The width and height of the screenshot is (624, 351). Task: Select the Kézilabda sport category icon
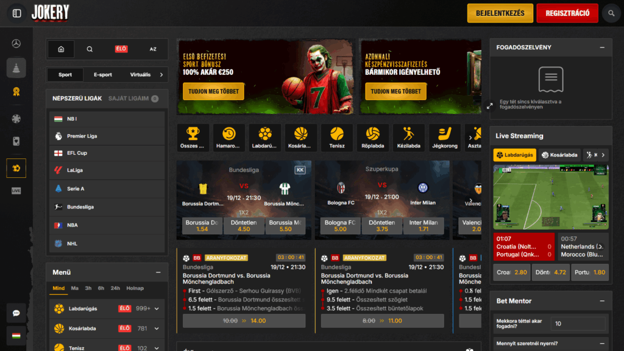pyautogui.click(x=409, y=138)
